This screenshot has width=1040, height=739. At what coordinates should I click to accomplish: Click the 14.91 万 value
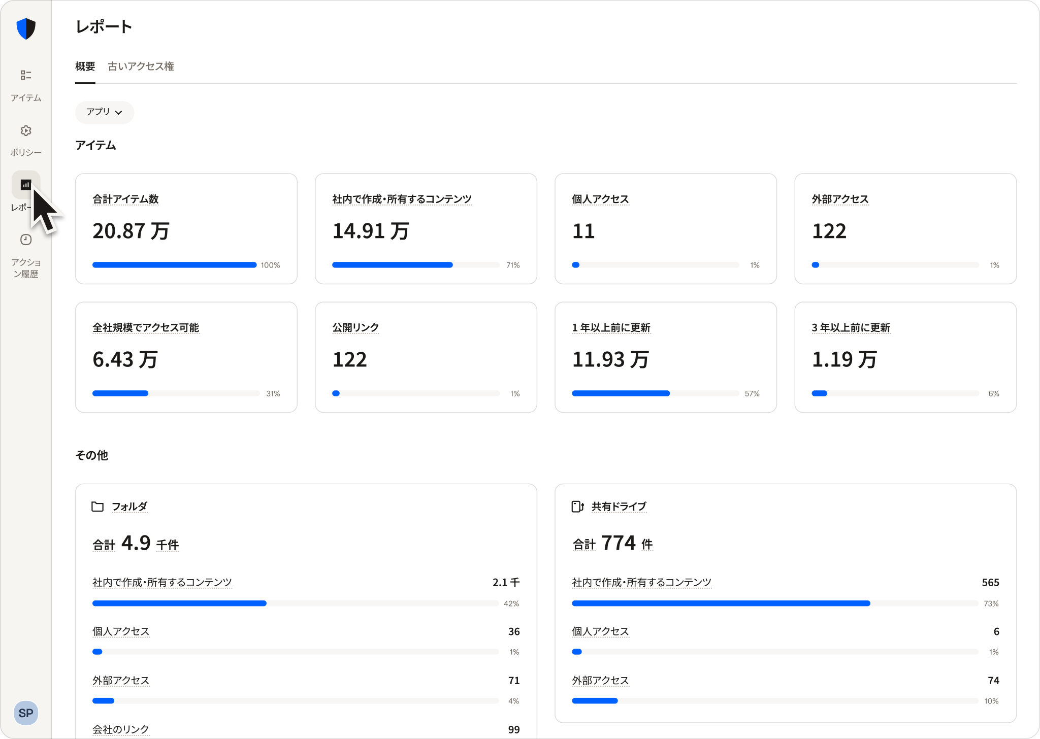(371, 231)
